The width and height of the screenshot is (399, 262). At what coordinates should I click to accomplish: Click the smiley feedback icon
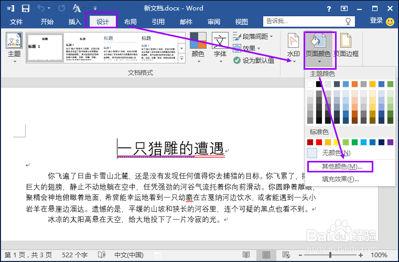[390, 21]
